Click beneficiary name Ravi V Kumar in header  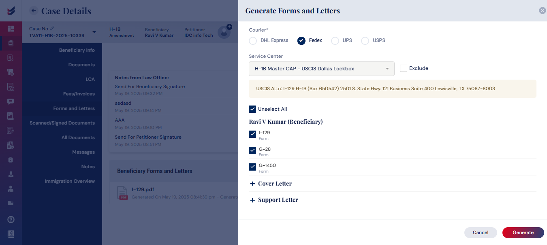tap(159, 36)
